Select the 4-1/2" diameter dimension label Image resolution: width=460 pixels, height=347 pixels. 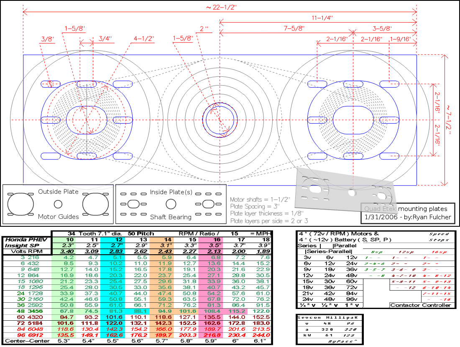(x=144, y=38)
